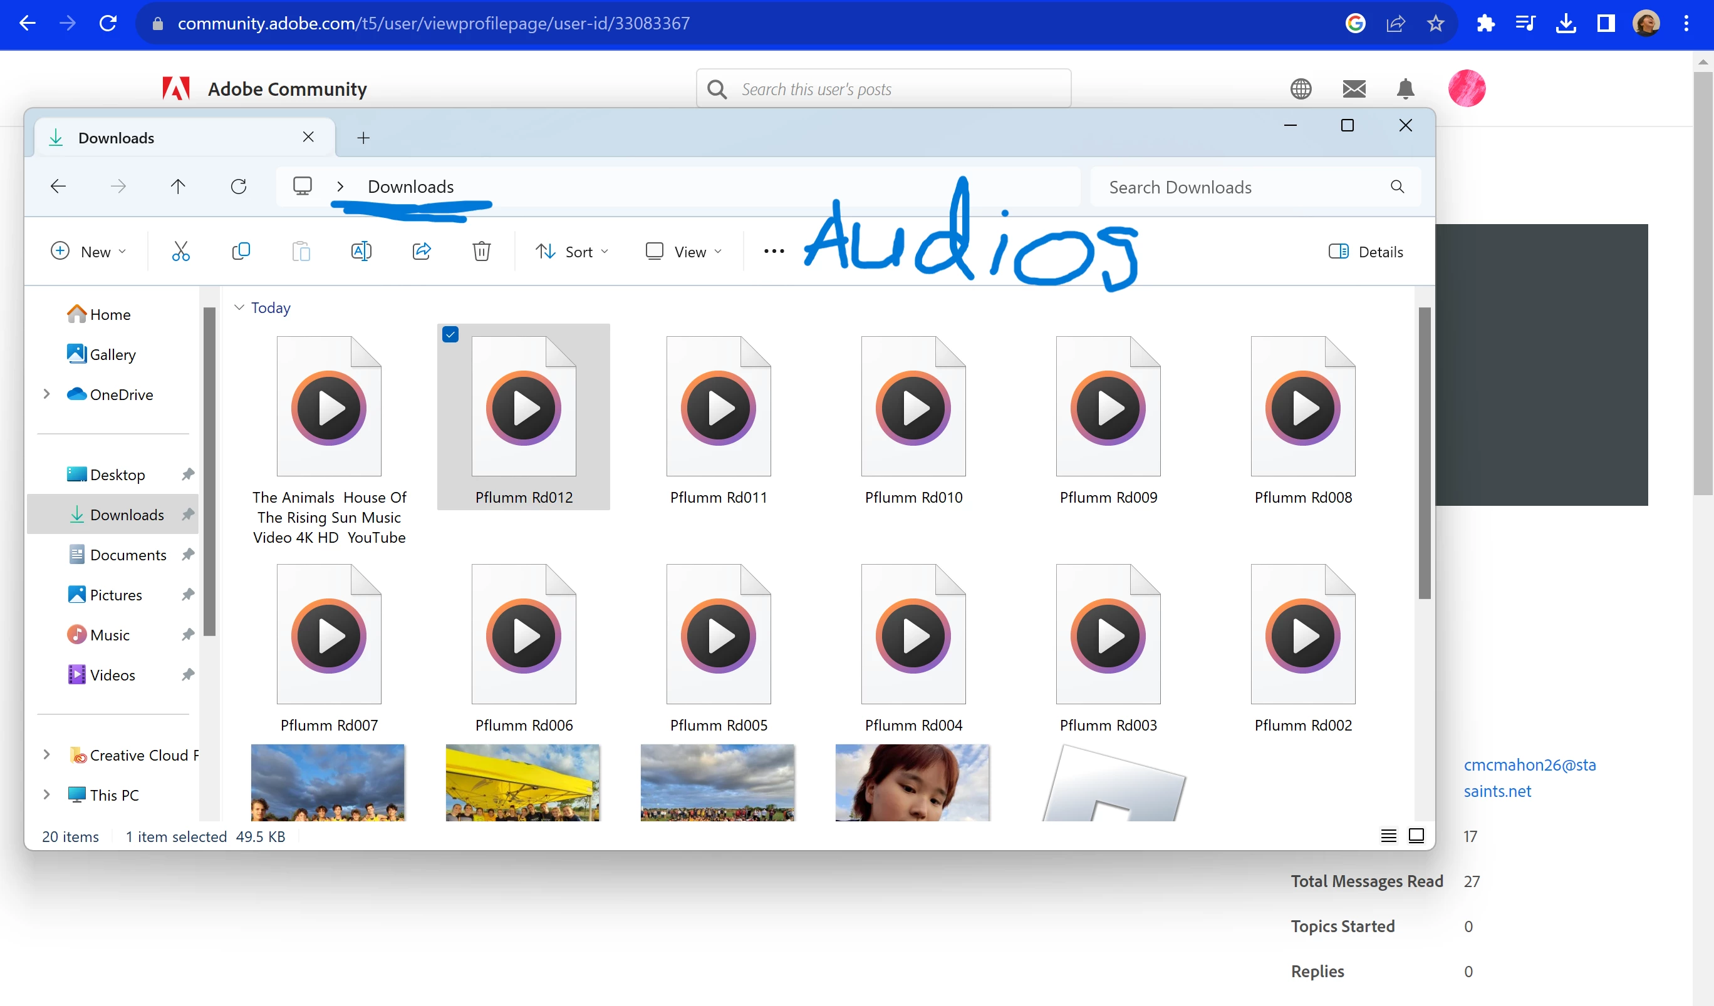Open Music in the navigation pane
1714x1006 pixels.
pos(110,635)
